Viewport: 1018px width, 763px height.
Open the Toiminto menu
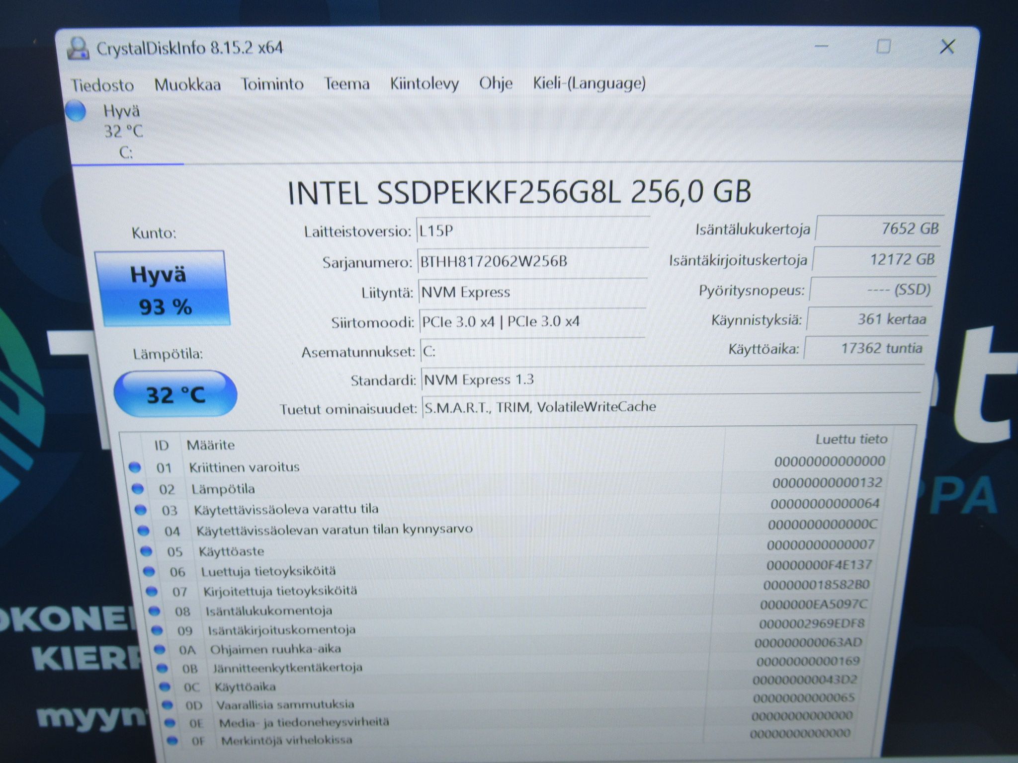pos(272,84)
